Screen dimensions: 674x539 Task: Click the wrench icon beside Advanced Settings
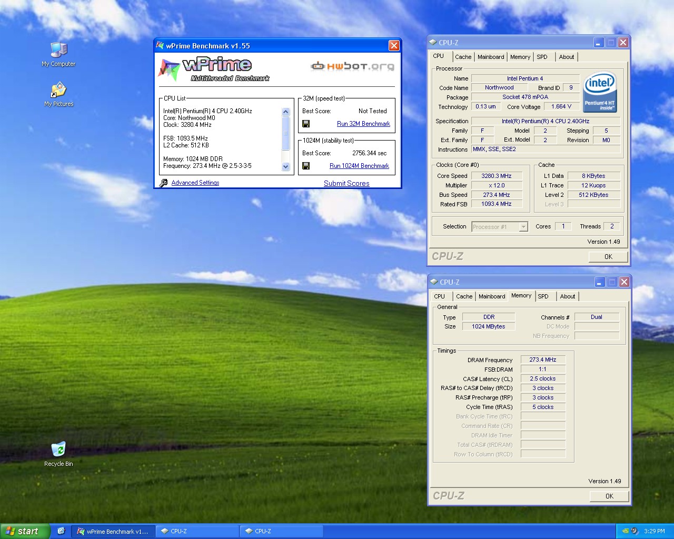click(x=164, y=183)
